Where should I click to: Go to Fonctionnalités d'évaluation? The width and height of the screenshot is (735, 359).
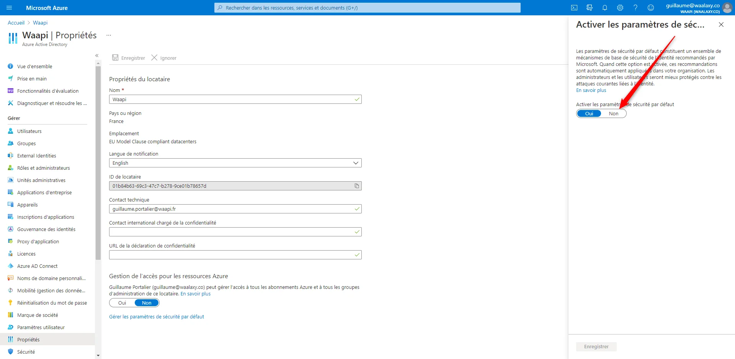click(x=47, y=91)
